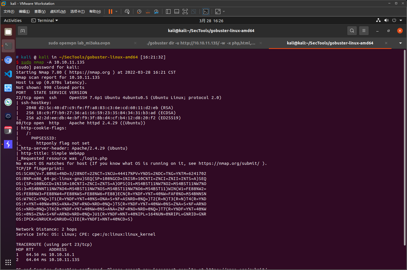The height and width of the screenshot is (270, 407).
Task: Show all applications grid
Action: coord(8,262)
